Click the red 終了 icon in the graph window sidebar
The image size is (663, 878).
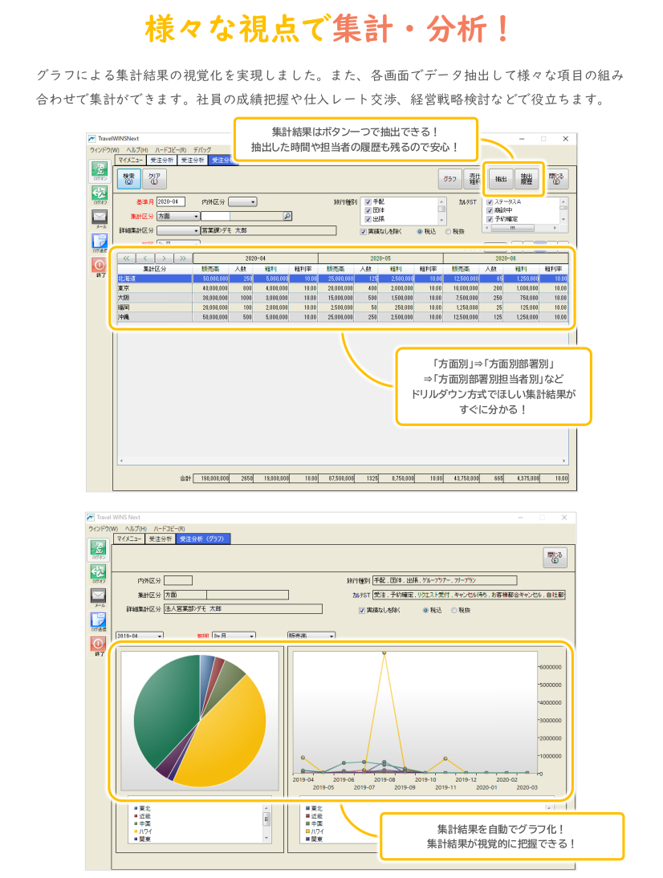pyautogui.click(x=99, y=645)
